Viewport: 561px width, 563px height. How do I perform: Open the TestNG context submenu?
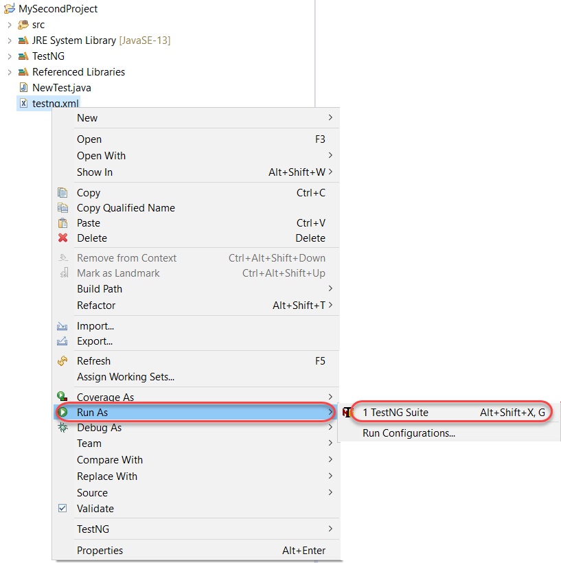[196, 529]
